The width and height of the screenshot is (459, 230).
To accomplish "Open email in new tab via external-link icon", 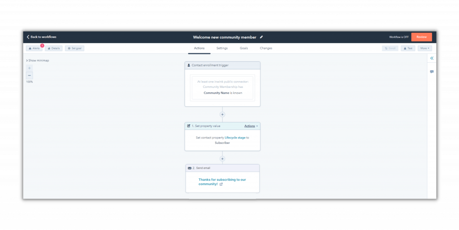I will coord(221,184).
